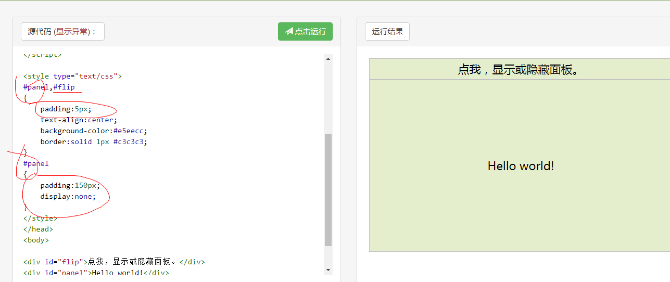Screen dimensions: 670x282
Task: Click the </style> closing tag line
Action: (x=40, y=218)
